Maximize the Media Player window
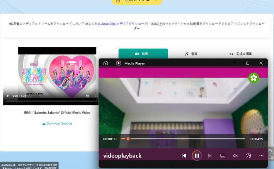274x169 pixels. click(x=248, y=63)
